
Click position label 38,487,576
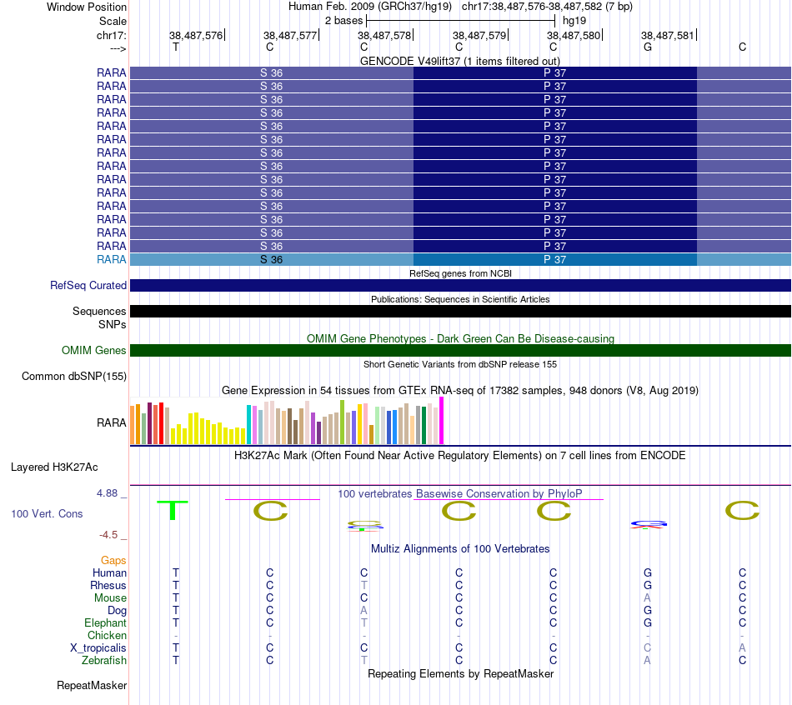click(195, 35)
